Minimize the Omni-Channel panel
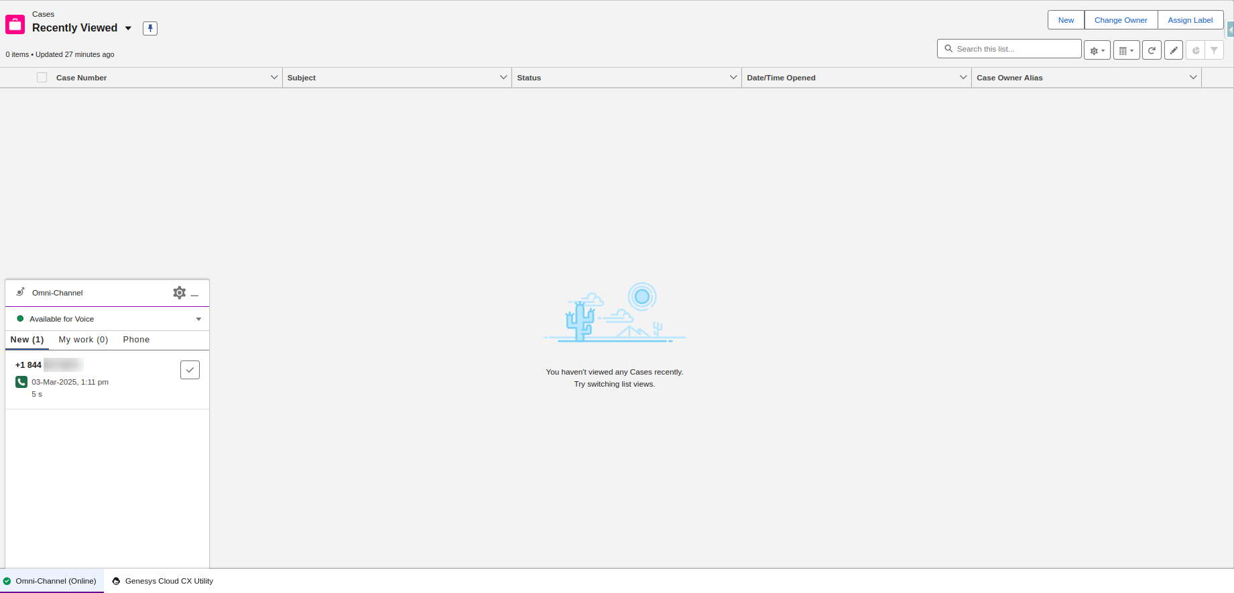 click(195, 294)
